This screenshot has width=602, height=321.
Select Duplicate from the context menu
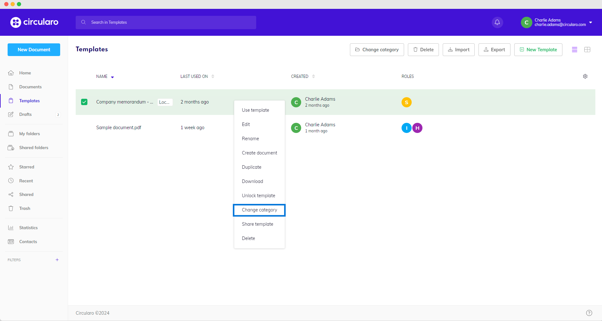[x=251, y=167]
